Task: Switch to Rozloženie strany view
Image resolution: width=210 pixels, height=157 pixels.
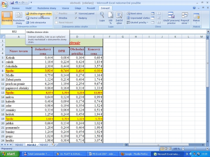Action: point(19,18)
